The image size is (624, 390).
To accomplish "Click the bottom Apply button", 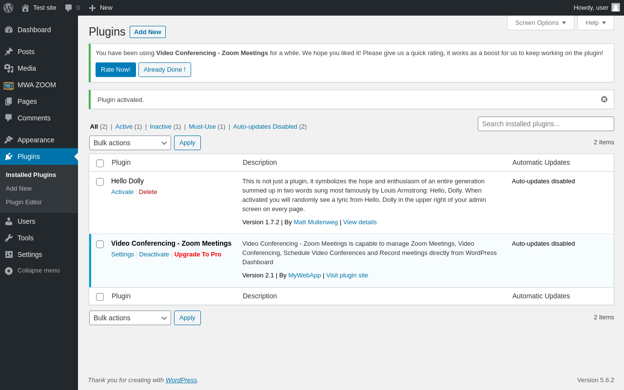I will coord(187,318).
